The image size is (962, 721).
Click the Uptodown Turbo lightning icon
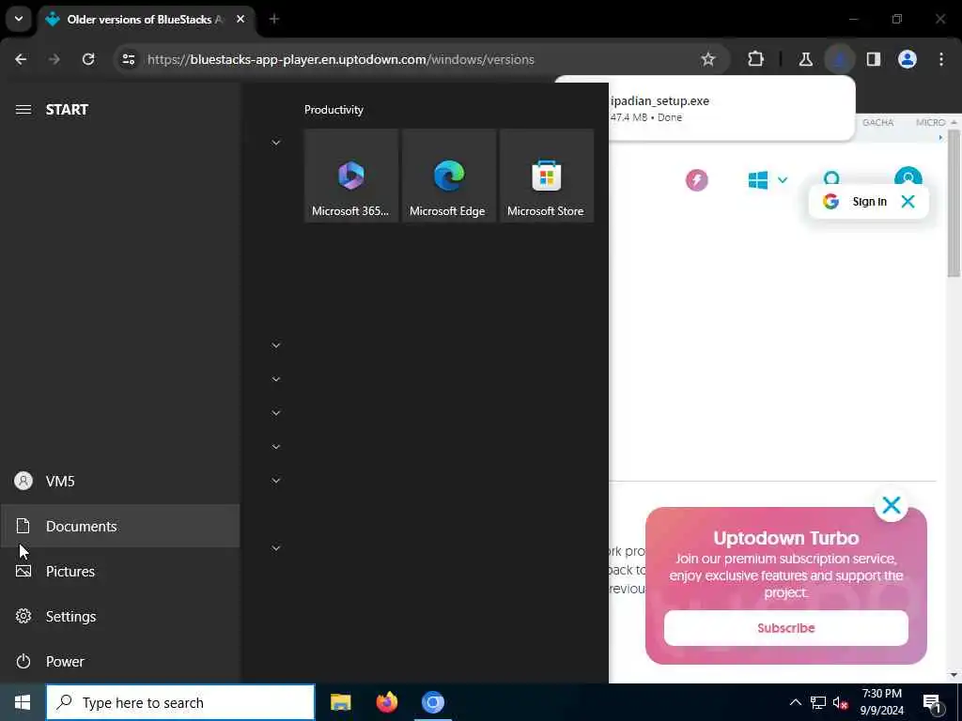point(696,180)
